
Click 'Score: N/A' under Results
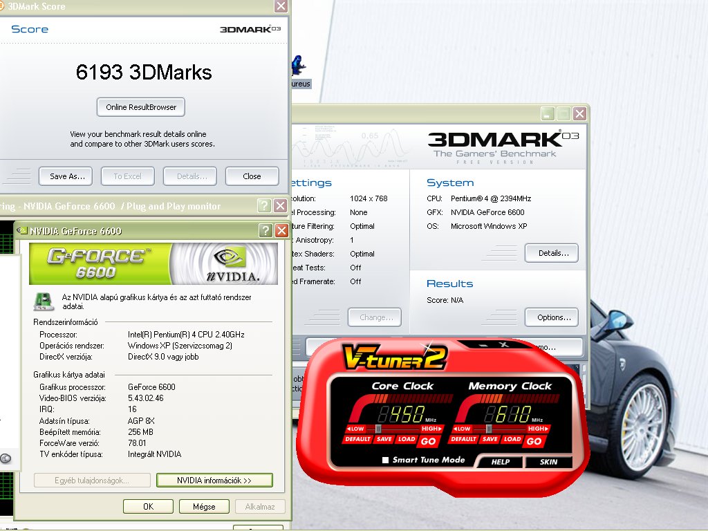(445, 300)
